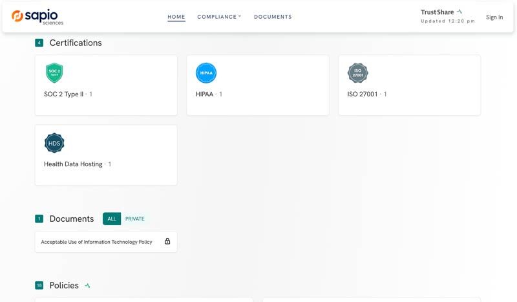Expand the Compliance dropdown menu

click(x=219, y=17)
